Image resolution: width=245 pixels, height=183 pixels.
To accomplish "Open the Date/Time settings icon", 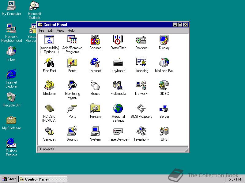I will (x=118, y=42).
